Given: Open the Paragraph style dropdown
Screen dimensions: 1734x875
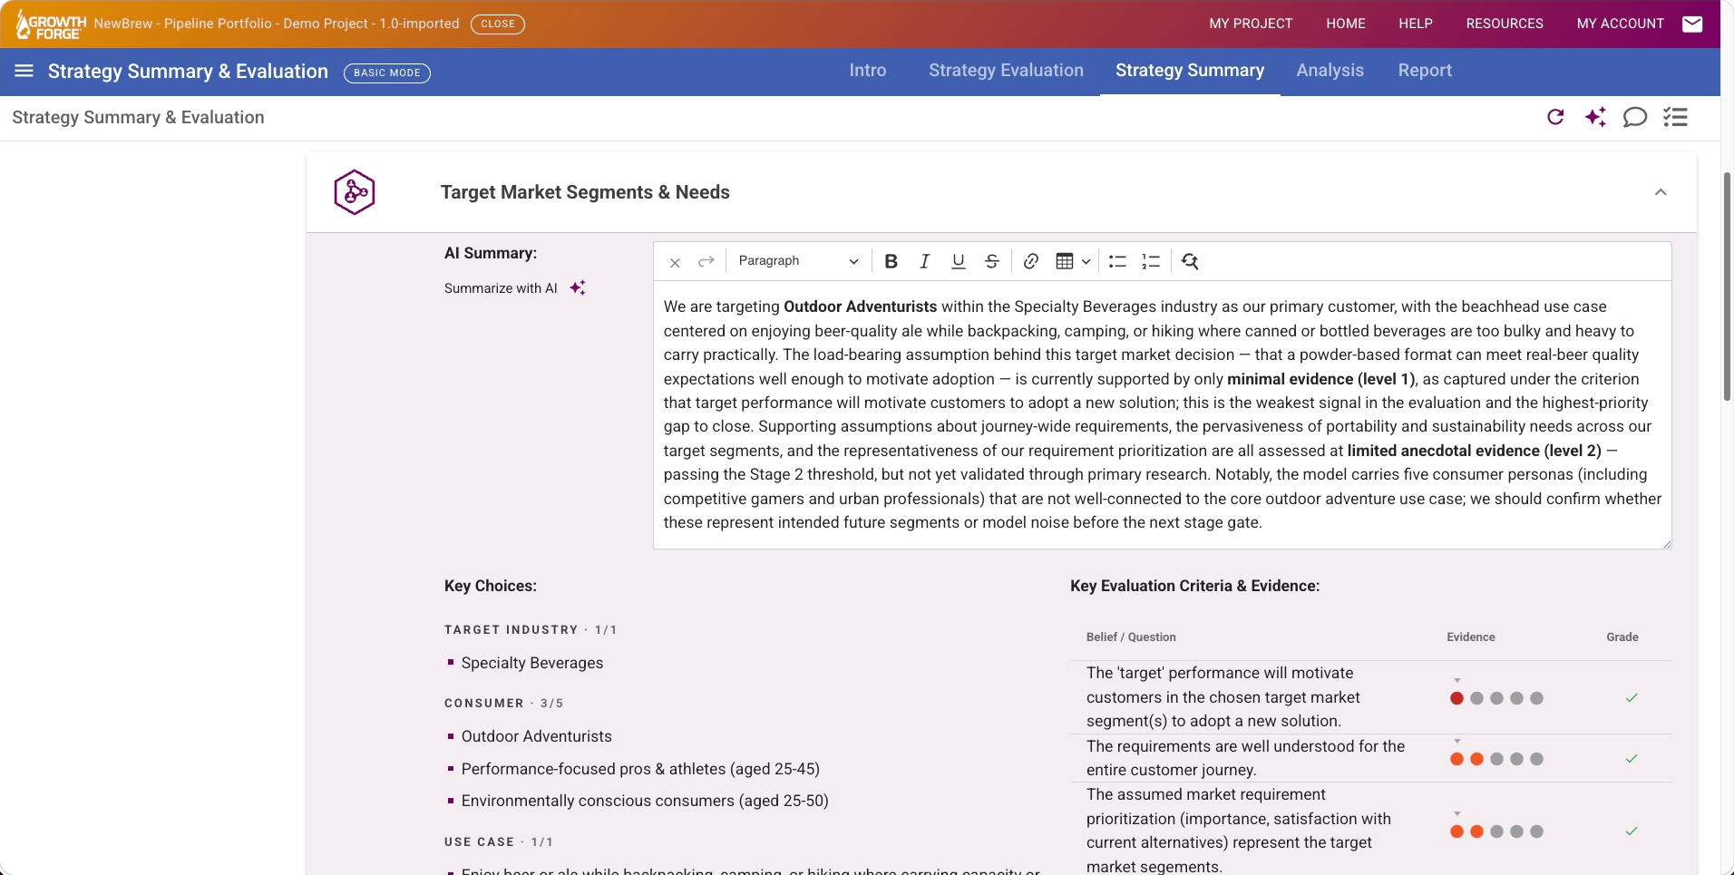Looking at the screenshot, I should tap(798, 261).
